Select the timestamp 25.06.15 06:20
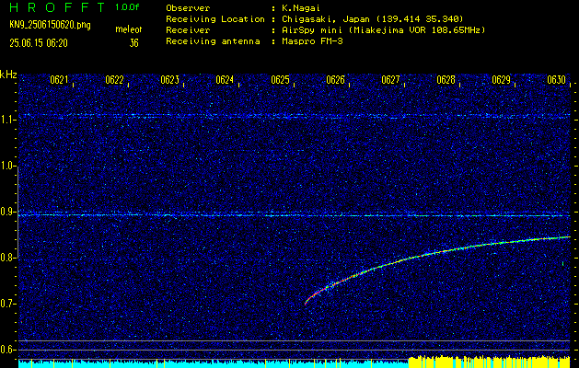This screenshot has height=368, width=579. click(x=39, y=43)
